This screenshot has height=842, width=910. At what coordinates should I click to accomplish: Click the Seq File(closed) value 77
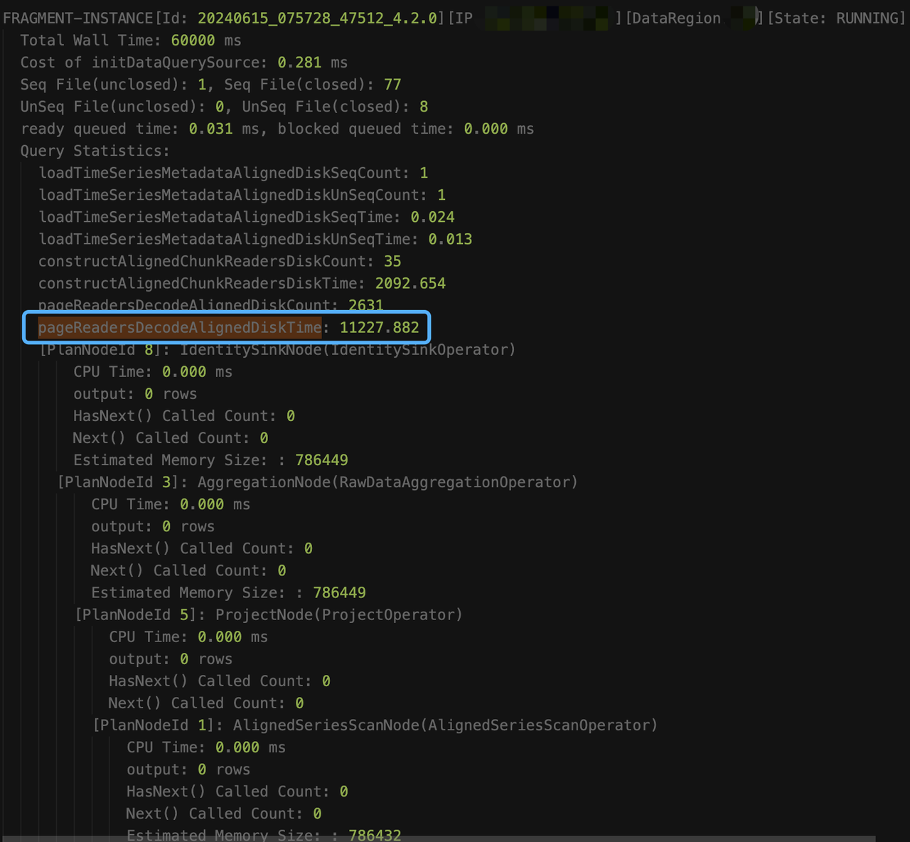[392, 85]
